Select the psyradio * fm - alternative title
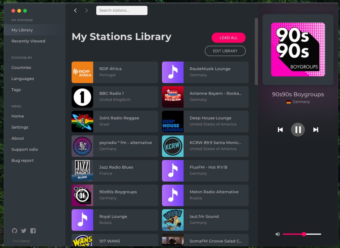 126,143
